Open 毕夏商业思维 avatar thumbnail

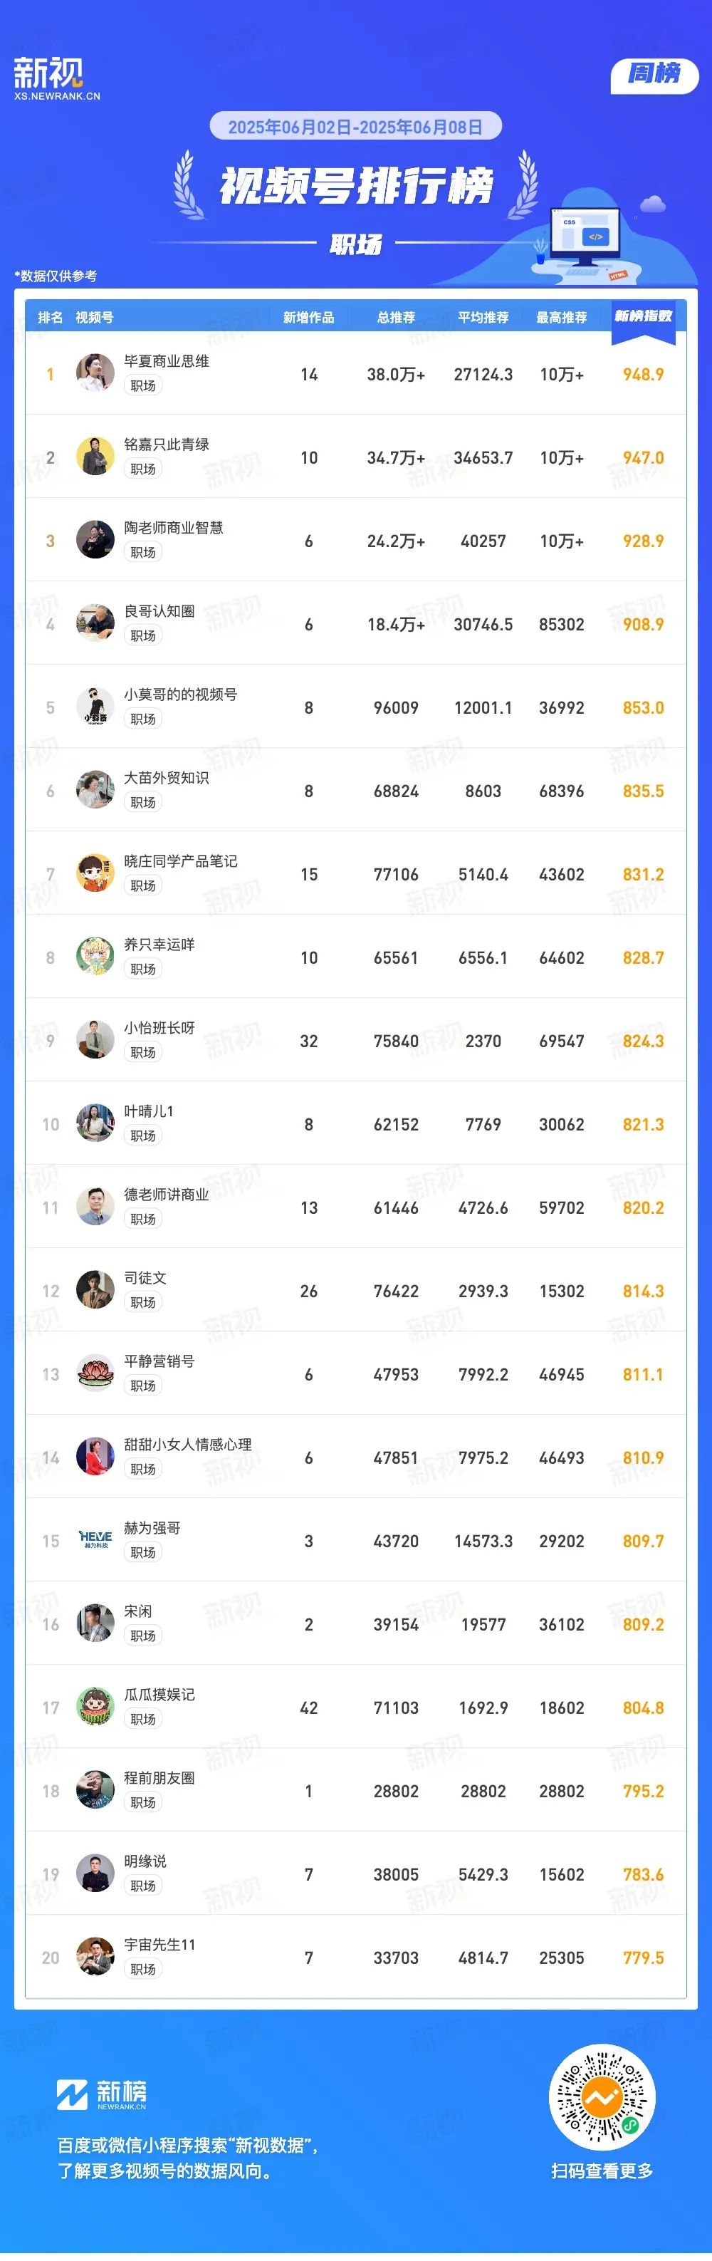tap(95, 373)
